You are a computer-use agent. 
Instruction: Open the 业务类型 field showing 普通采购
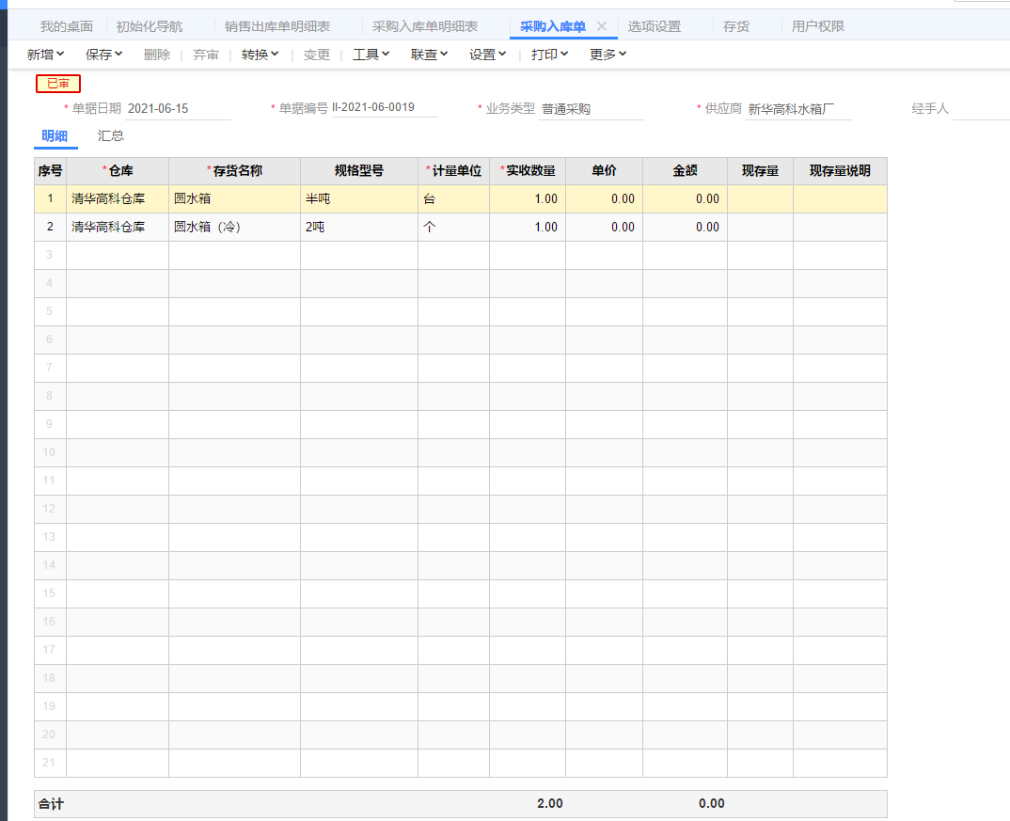click(592, 109)
